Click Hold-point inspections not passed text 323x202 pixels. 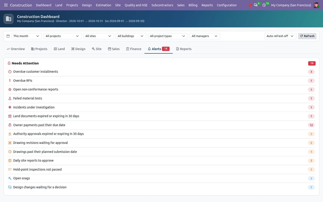click(37, 169)
